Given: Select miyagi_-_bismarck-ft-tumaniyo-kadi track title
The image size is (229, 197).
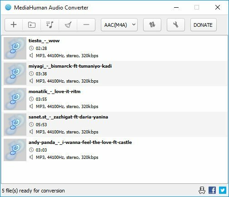Looking at the screenshot, I should pos(70,66).
